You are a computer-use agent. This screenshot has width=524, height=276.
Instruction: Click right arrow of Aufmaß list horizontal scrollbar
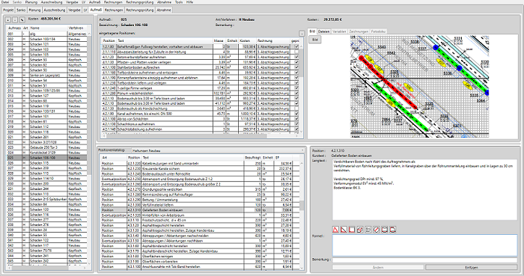85,268
